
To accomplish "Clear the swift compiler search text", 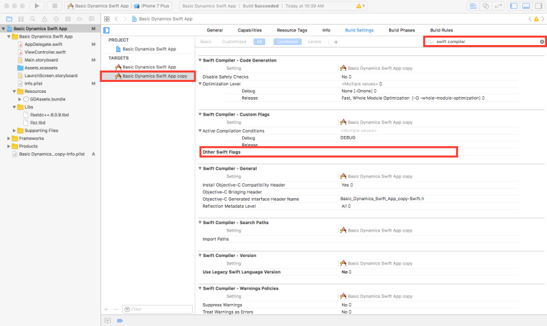I will tap(542, 42).
